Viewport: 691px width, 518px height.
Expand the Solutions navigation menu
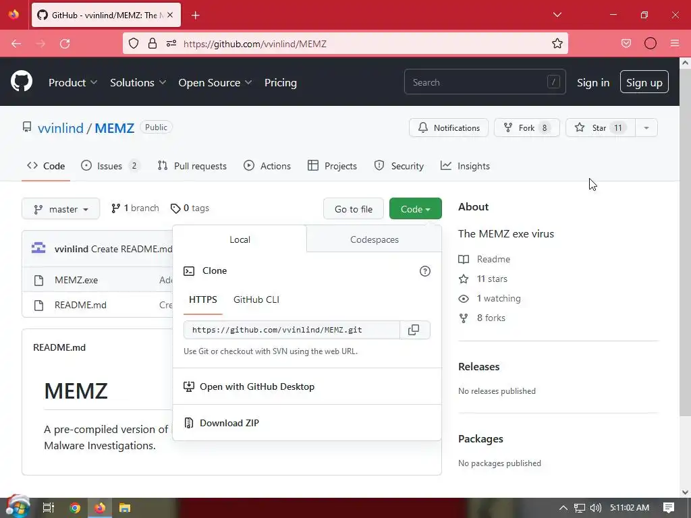point(138,82)
